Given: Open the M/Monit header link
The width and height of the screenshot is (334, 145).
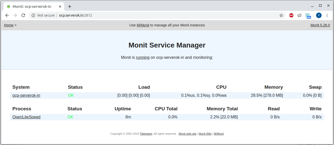Looking at the screenshot, I should pyautogui.click(x=143, y=25).
